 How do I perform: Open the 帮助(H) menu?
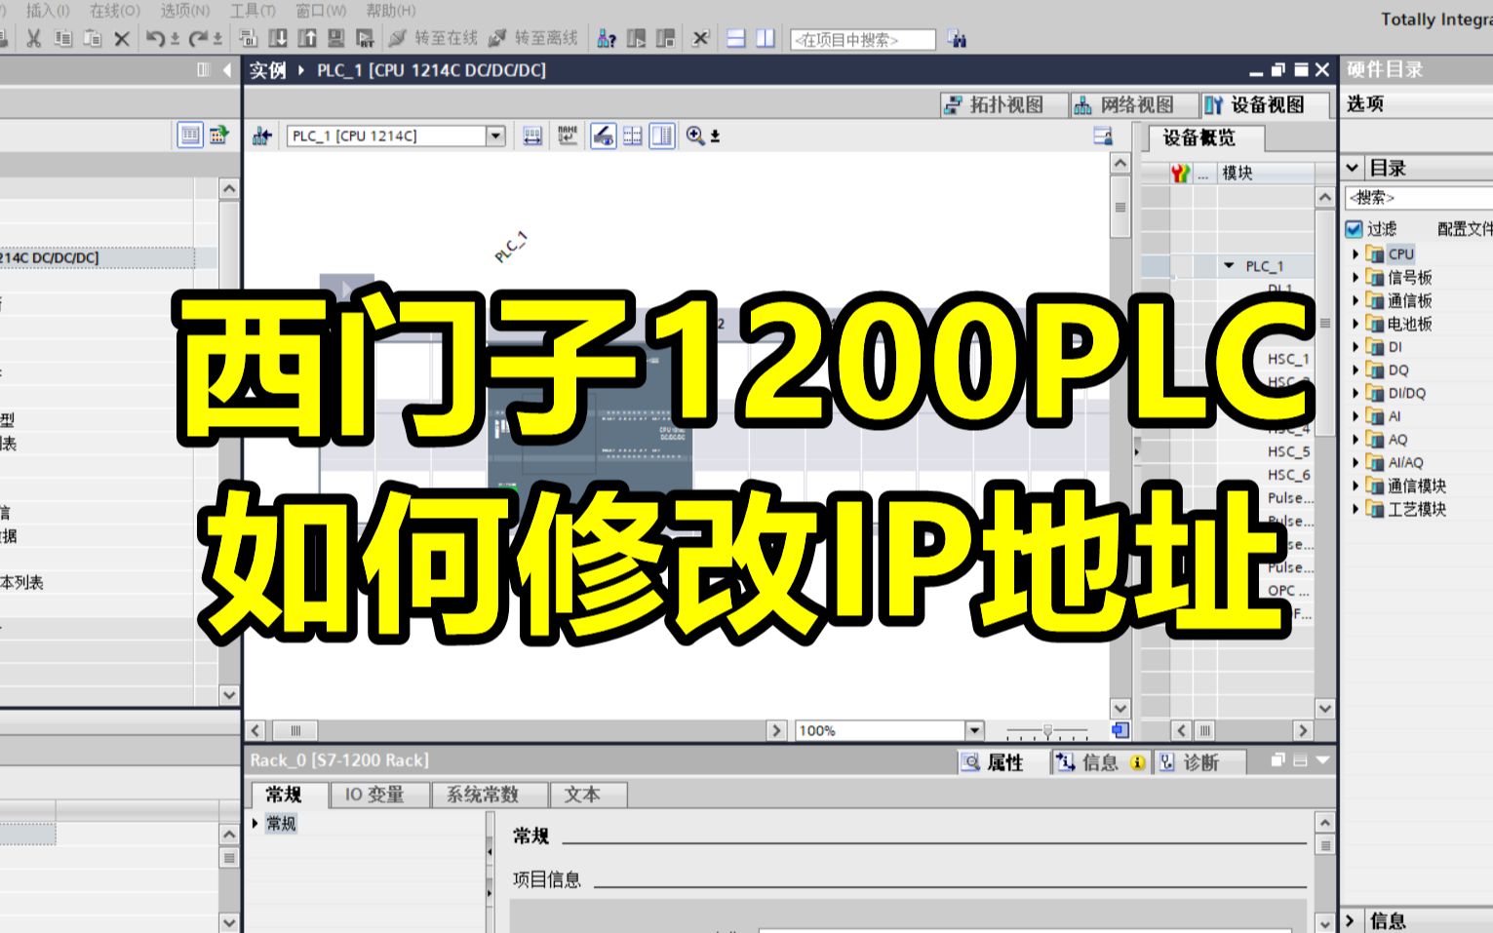tap(390, 11)
